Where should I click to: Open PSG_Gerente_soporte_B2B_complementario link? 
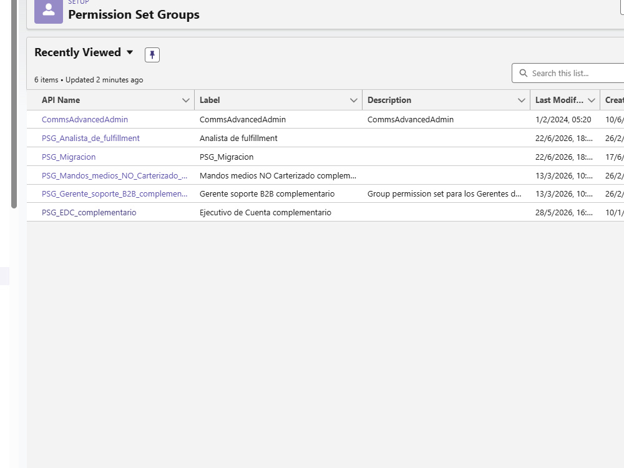pyautogui.click(x=115, y=194)
